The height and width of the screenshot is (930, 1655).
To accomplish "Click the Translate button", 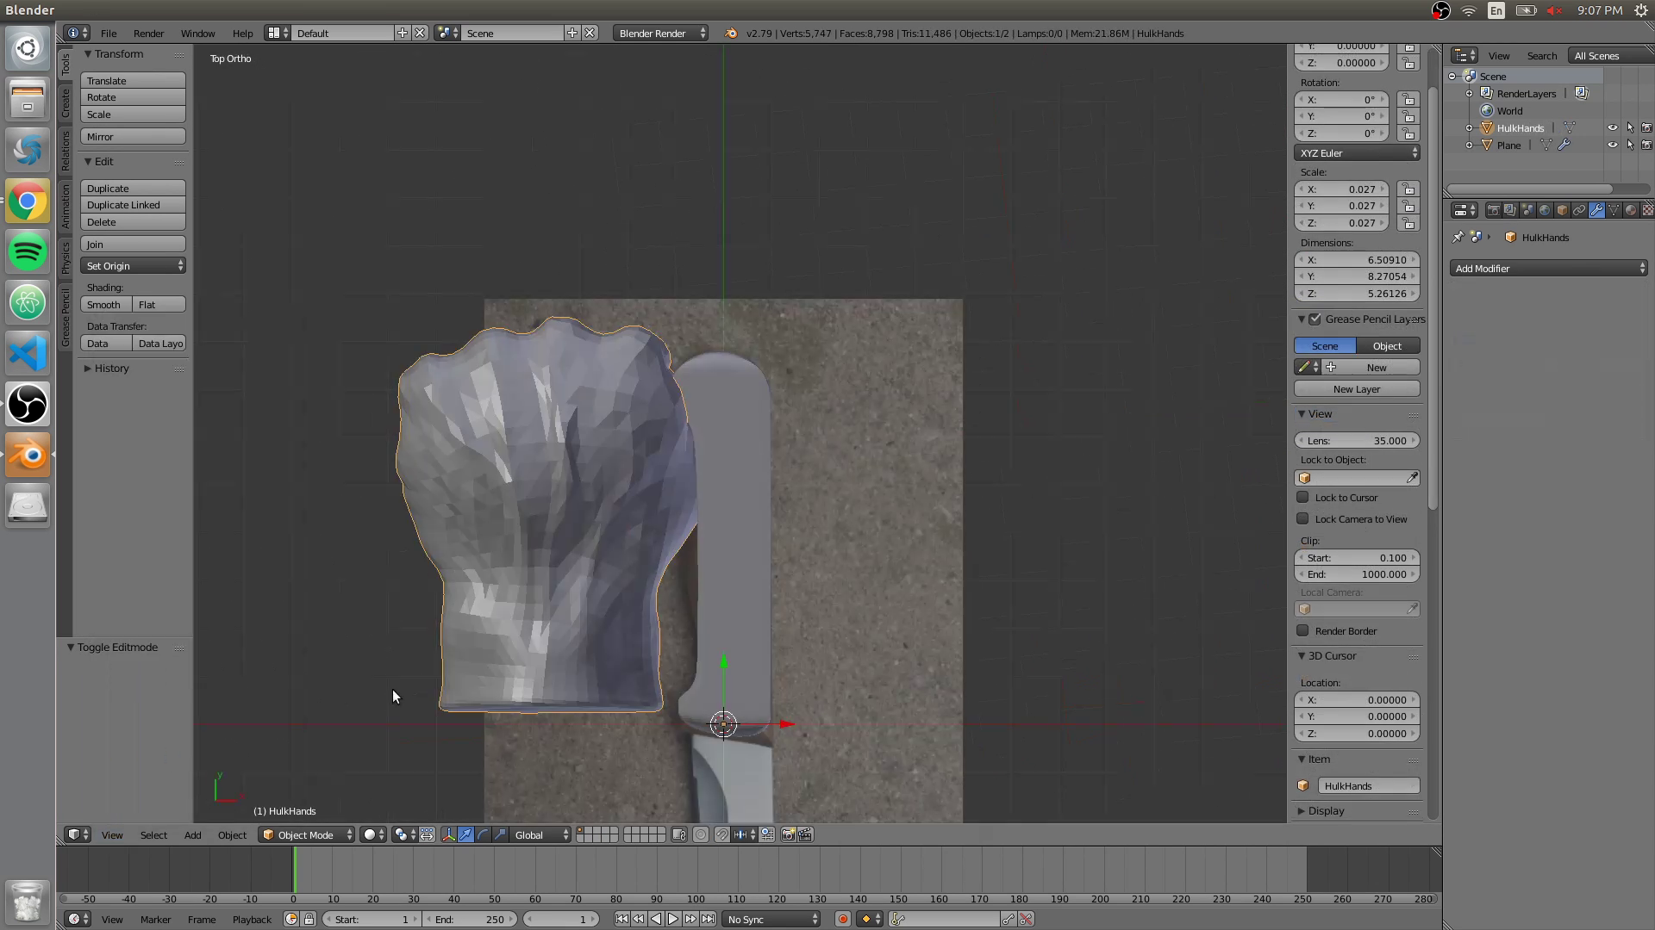I will click(x=134, y=81).
